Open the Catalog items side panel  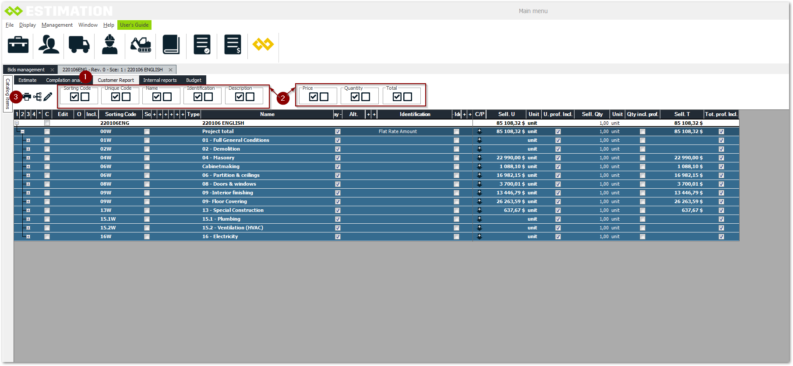[x=7, y=94]
